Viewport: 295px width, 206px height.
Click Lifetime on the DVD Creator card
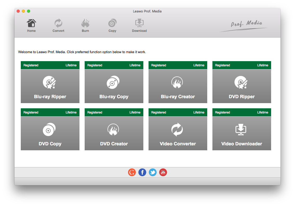135,112
